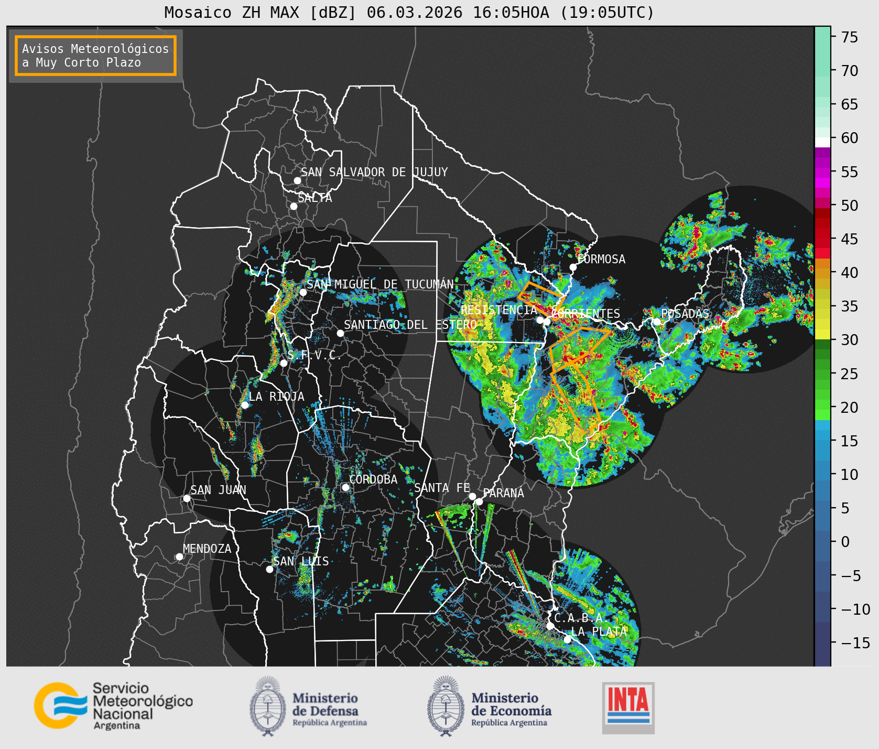Click the '70' tick label on color scale
Viewport: 879px width, 749px height.
click(x=850, y=71)
